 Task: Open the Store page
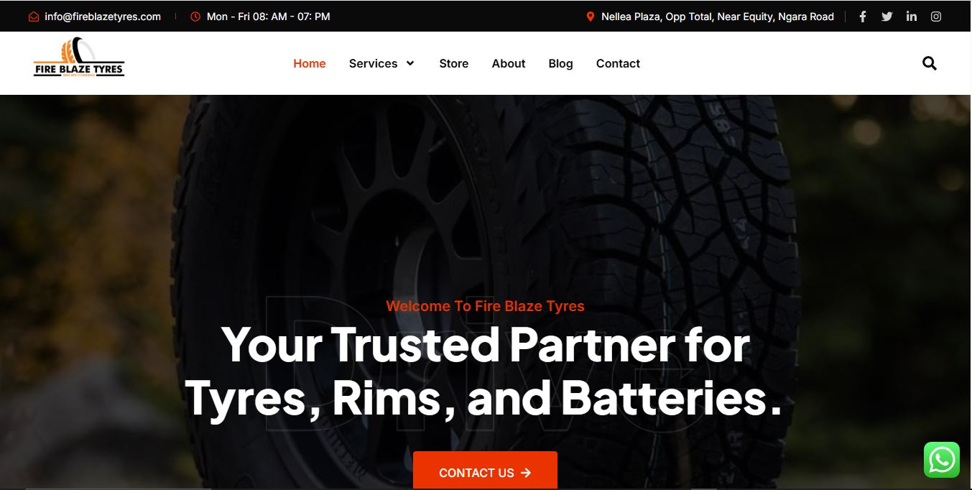pos(454,63)
